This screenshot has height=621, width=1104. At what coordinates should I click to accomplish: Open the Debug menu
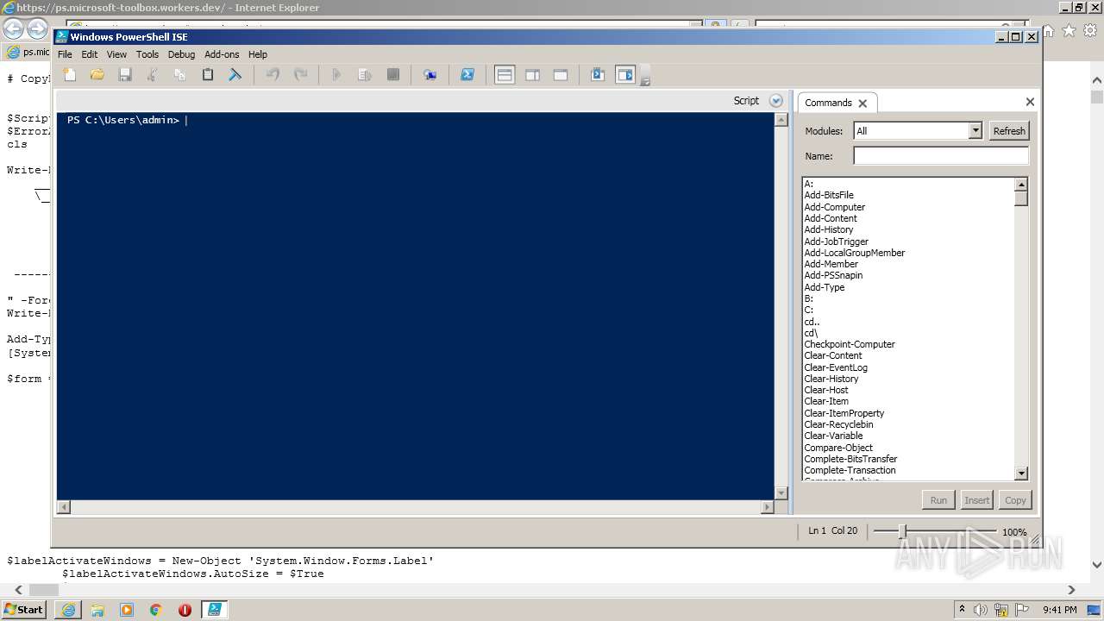181,54
